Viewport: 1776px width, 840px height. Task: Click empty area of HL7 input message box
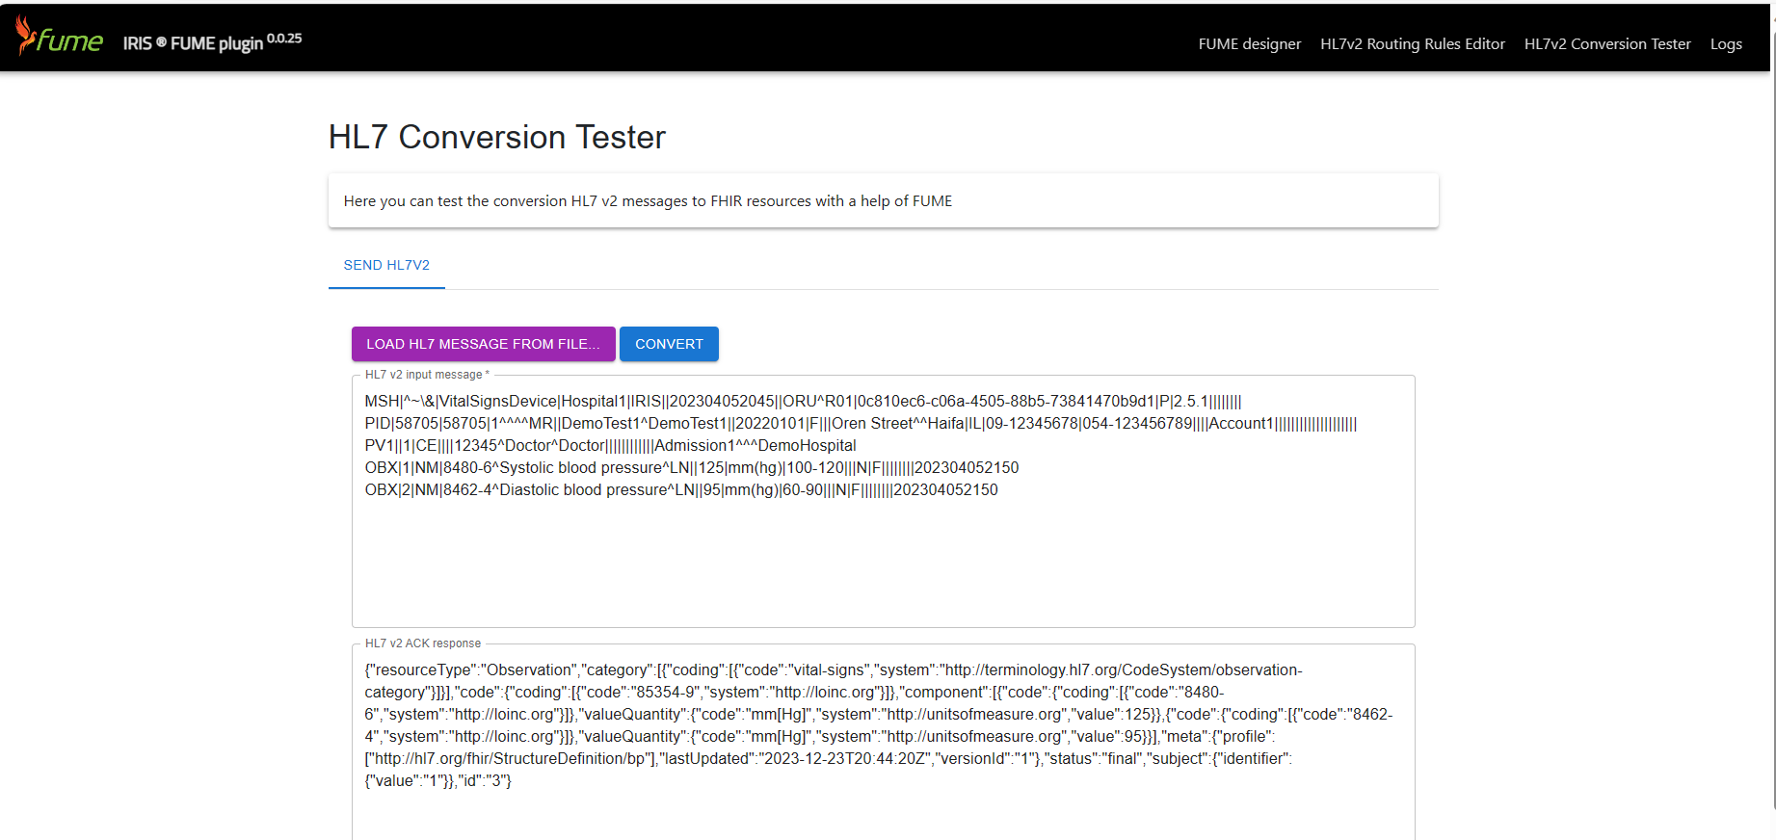(x=882, y=568)
